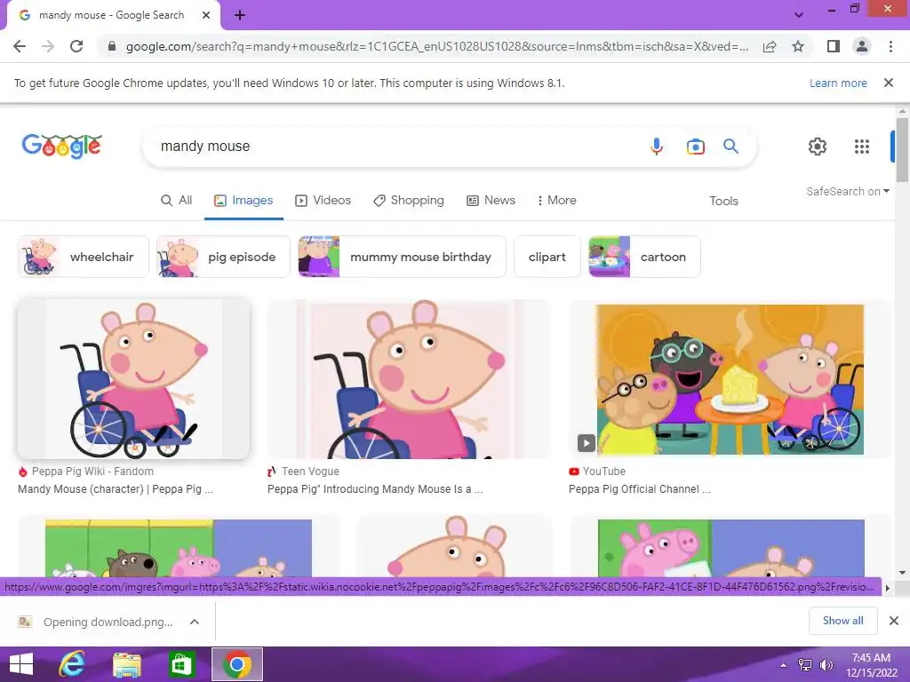
Task: Open the Teen Vogue source link
Action: pos(303,472)
